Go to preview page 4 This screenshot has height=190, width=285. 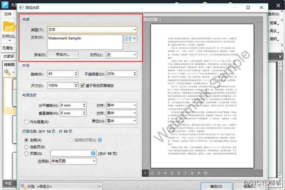click(x=165, y=173)
